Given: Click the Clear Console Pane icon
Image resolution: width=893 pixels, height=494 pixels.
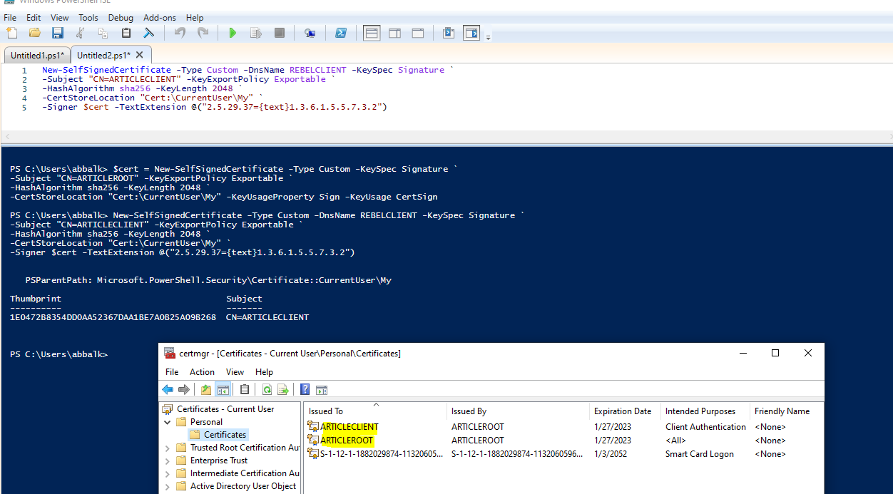Looking at the screenshot, I should pos(148,33).
